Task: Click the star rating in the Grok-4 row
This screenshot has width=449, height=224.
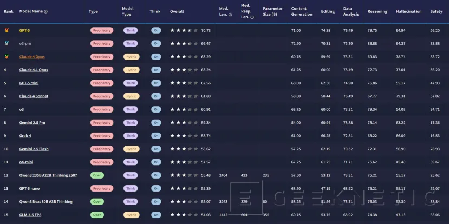Action: (x=184, y=136)
